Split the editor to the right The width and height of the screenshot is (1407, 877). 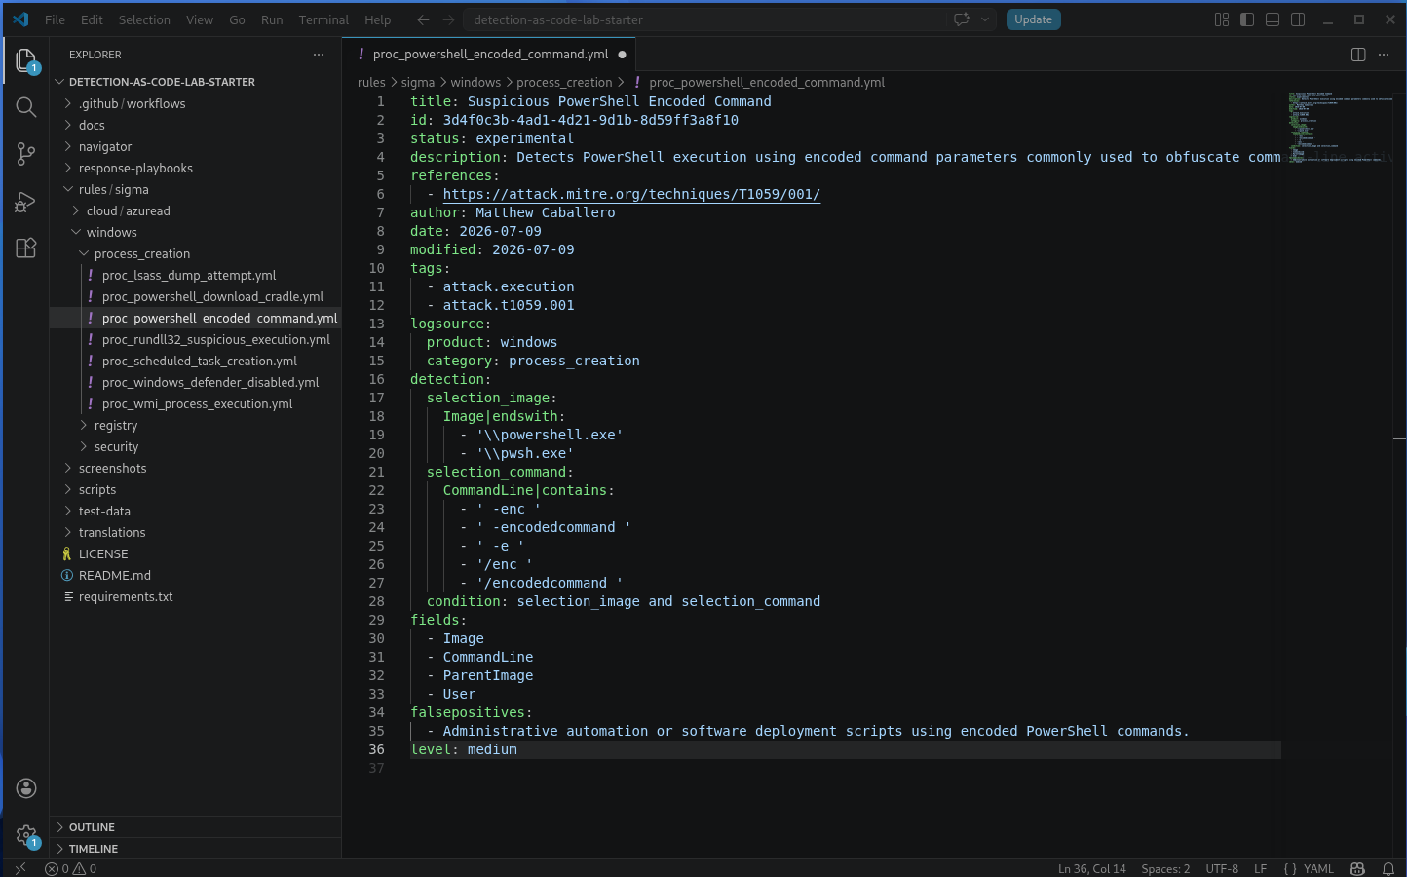[x=1358, y=55]
